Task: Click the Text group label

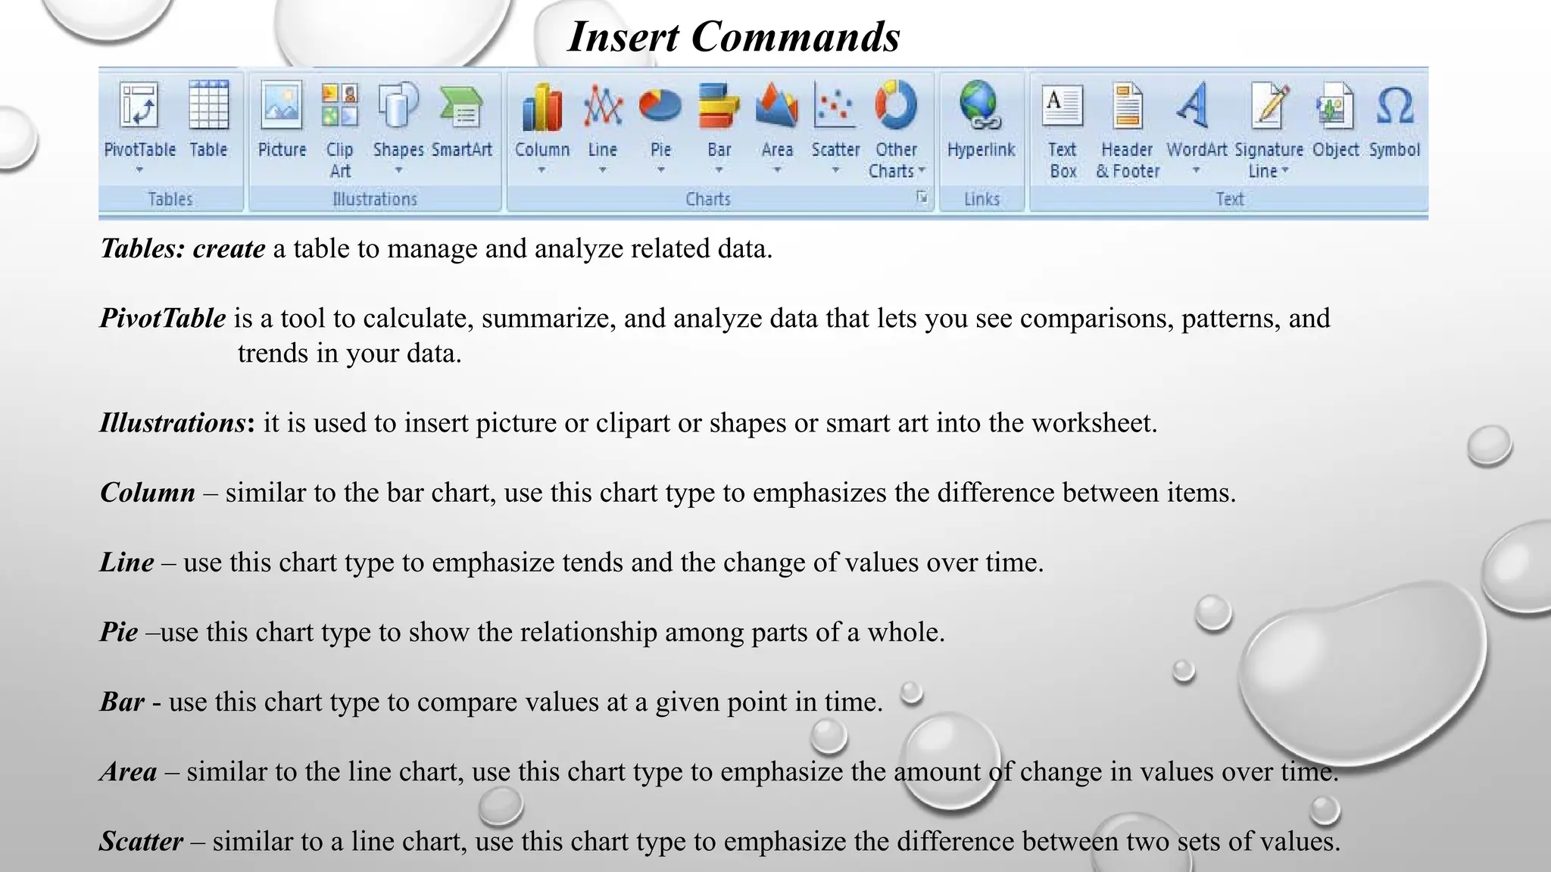Action: [x=1230, y=199]
